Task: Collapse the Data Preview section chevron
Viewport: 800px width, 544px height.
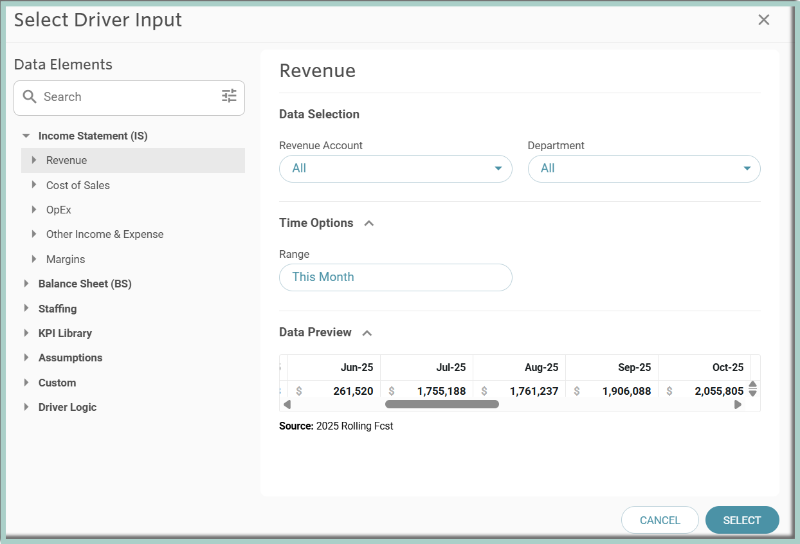Action: [367, 332]
